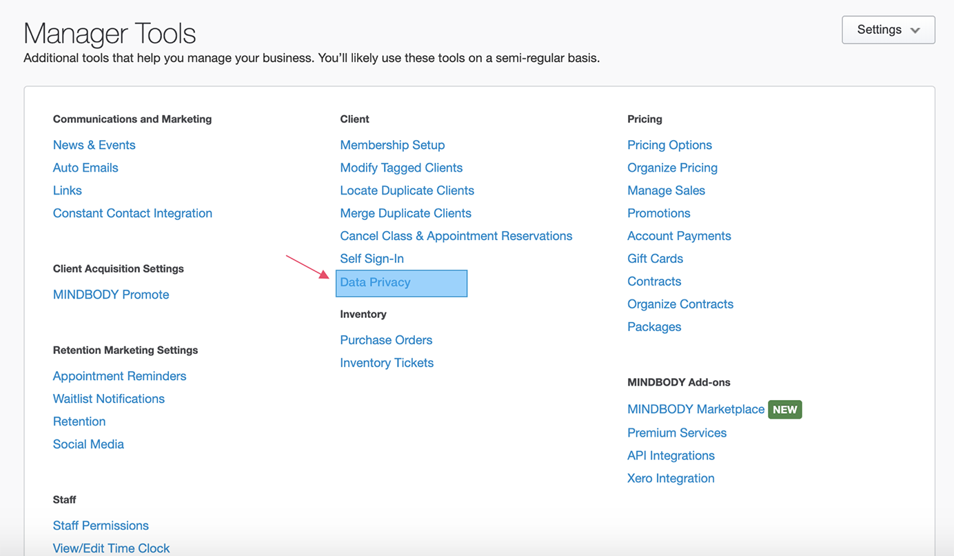This screenshot has width=954, height=556.
Task: Open Pricing Options page
Action: (669, 145)
